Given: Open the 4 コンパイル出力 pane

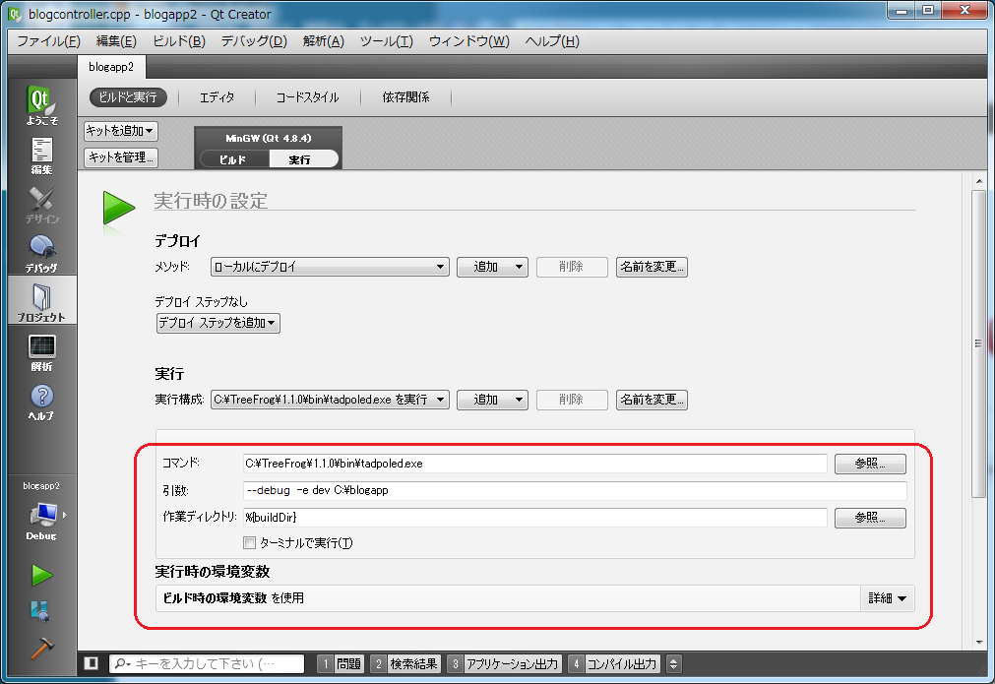Looking at the screenshot, I should tap(614, 663).
